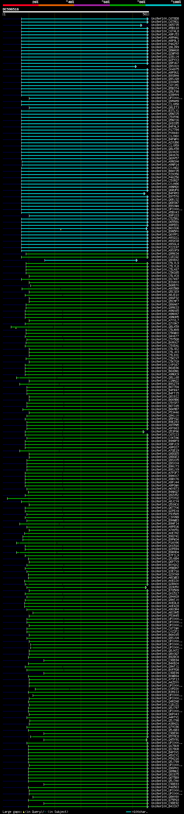Select the UniRef100_Q45Y91 label
The height and width of the screenshot is (814, 184).
coord(165,740)
